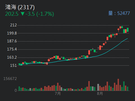This screenshot has height=101, width=135.
Task: Click the green down-triangle change indicator
Action: point(22,14)
